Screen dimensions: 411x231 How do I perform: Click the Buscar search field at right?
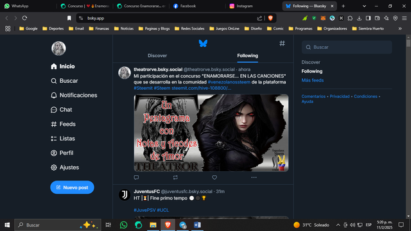347,47
